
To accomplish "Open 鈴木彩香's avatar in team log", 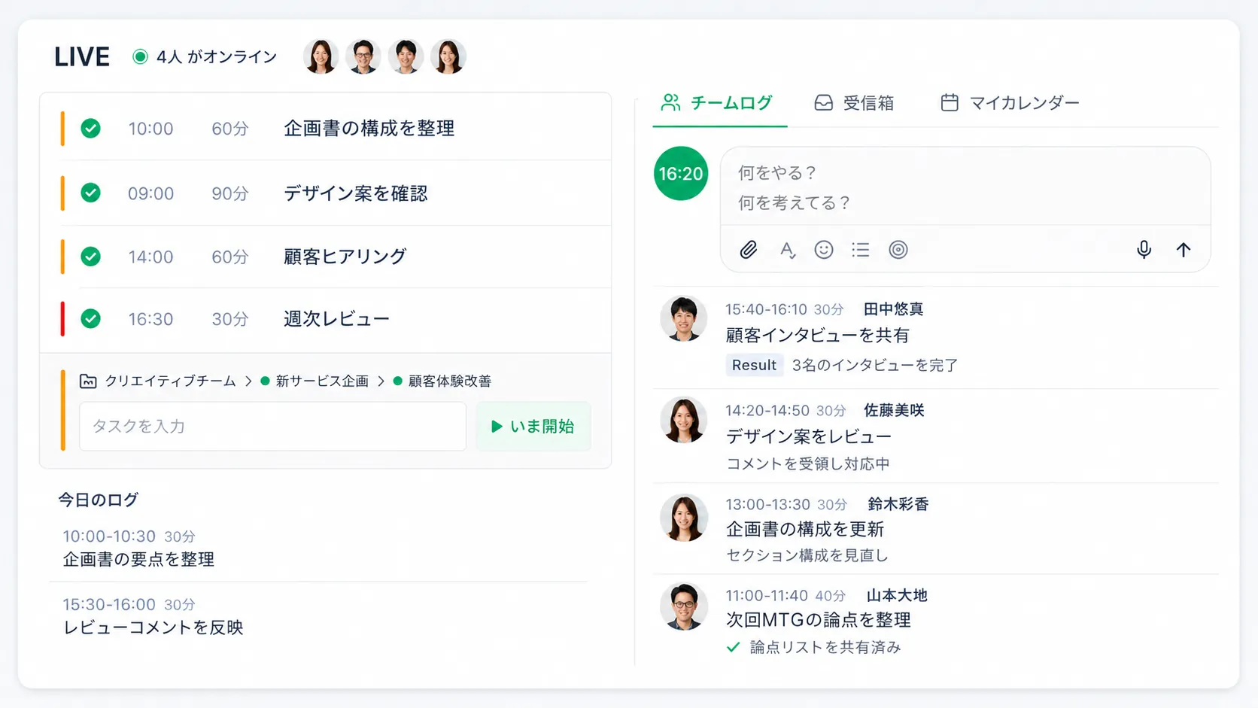I will click(x=683, y=518).
